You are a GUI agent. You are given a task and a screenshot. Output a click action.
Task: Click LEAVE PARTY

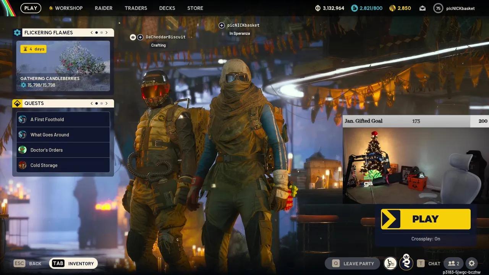[352, 263]
